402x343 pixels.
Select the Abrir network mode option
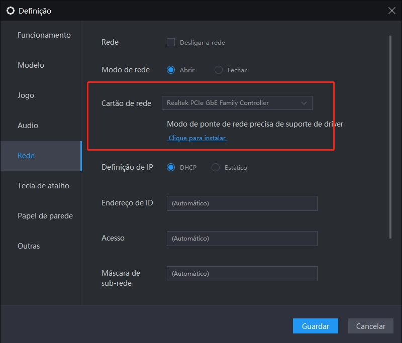pos(170,70)
